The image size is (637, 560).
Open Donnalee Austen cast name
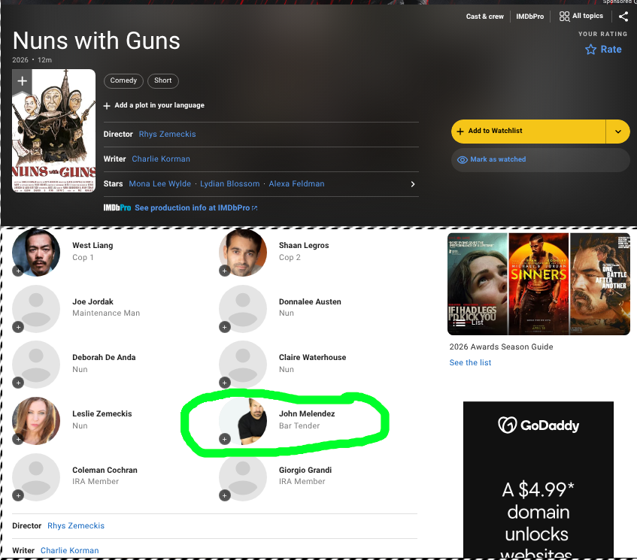click(x=310, y=301)
